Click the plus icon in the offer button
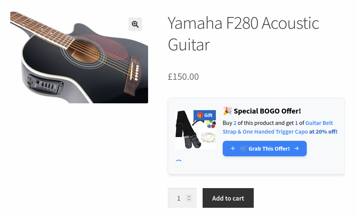The height and width of the screenshot is (218, 356). tap(233, 149)
